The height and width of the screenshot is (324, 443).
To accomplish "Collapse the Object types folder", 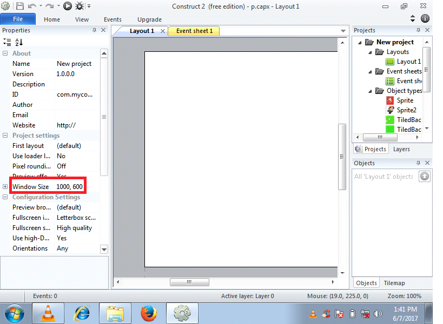I will 370,90.
